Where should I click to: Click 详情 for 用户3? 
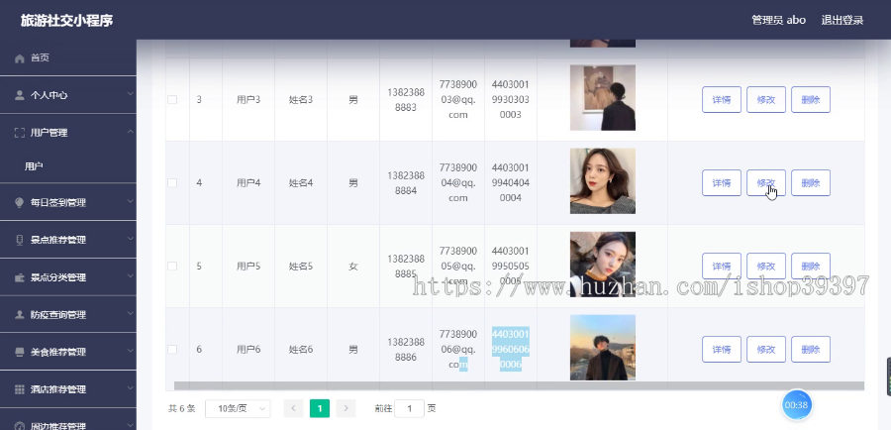(x=721, y=99)
